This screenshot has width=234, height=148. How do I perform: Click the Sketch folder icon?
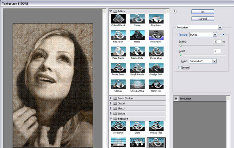(x=115, y=108)
